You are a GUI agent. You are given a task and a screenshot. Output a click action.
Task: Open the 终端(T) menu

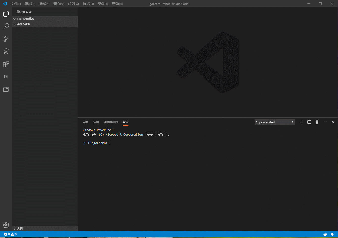coord(103,4)
